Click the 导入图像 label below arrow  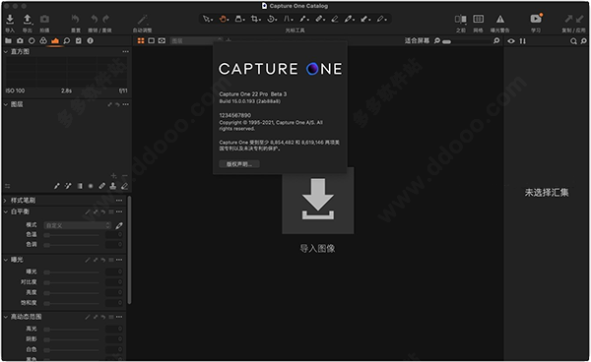[317, 248]
